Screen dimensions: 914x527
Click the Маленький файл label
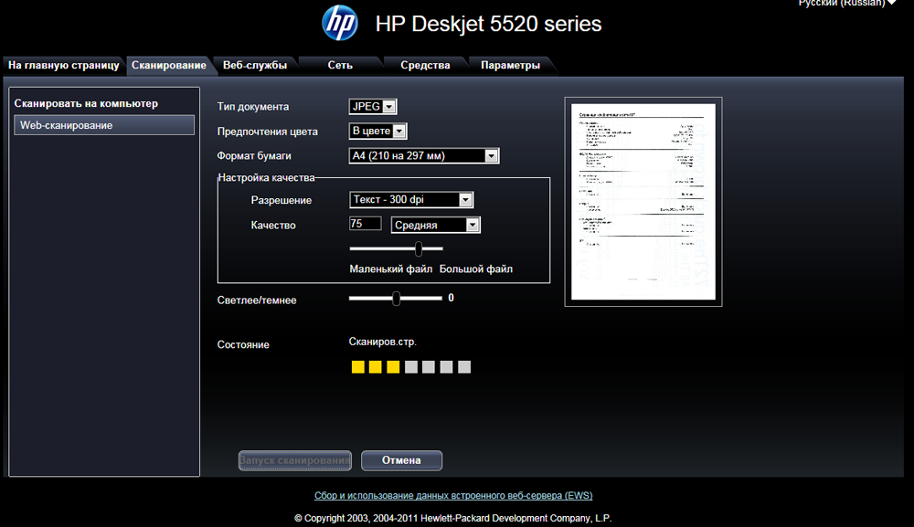point(391,269)
